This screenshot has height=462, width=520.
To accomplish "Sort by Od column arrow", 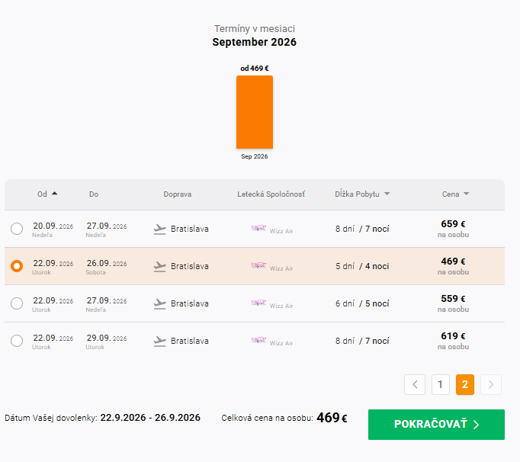I will (55, 194).
